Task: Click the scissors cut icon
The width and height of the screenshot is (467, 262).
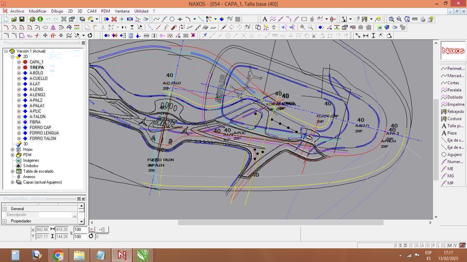Action: coord(103,27)
